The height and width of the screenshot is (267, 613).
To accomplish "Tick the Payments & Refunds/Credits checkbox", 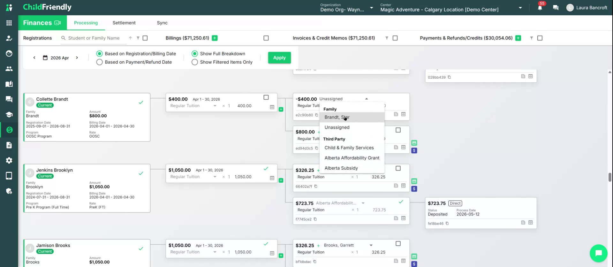I will point(540,38).
